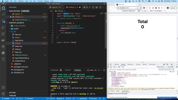The width and height of the screenshot is (178, 100).
Task: Split the editor to the right
Action: 100,7
